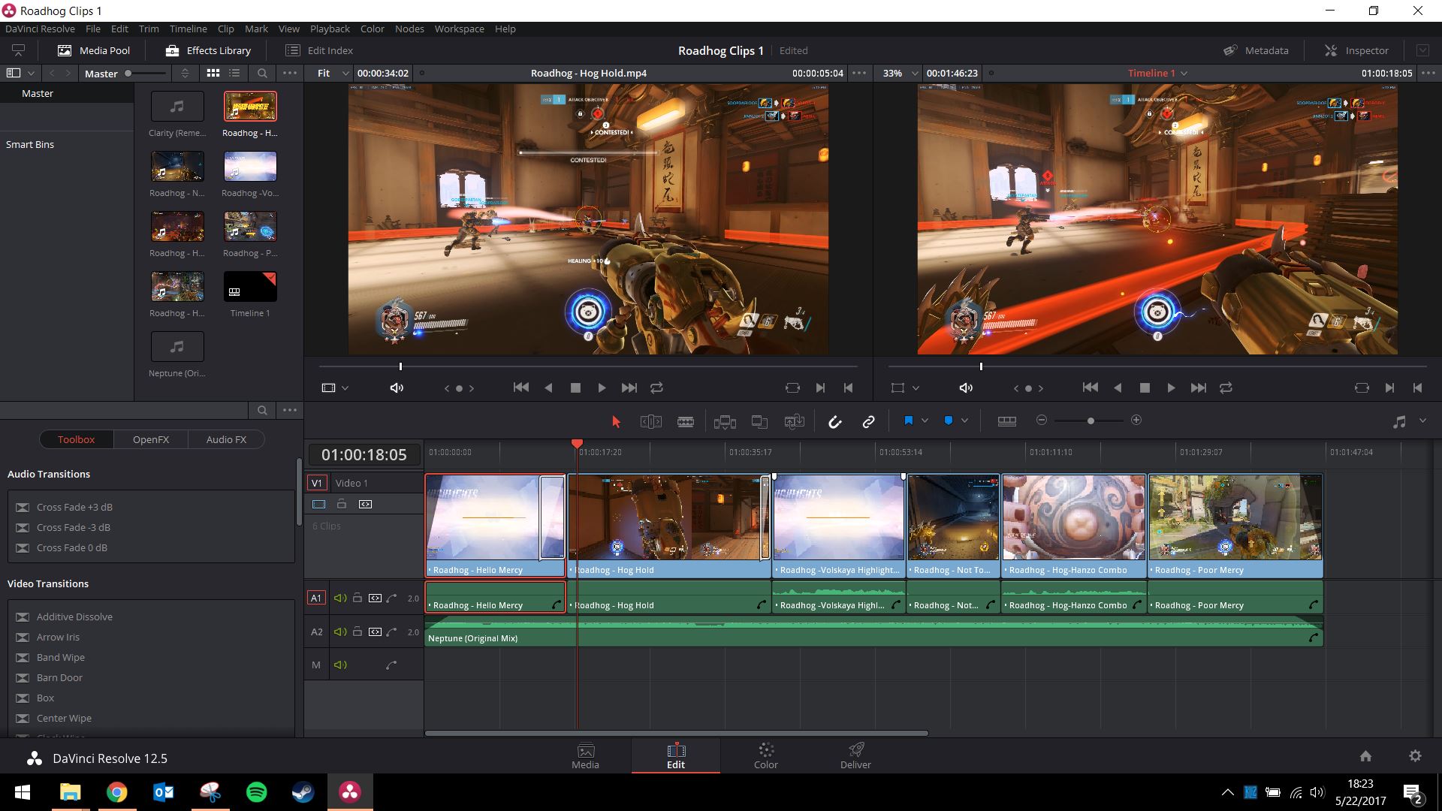Expand the far-right panel chevron button
Image resolution: width=1442 pixels, height=811 pixels.
pos(1422,50)
